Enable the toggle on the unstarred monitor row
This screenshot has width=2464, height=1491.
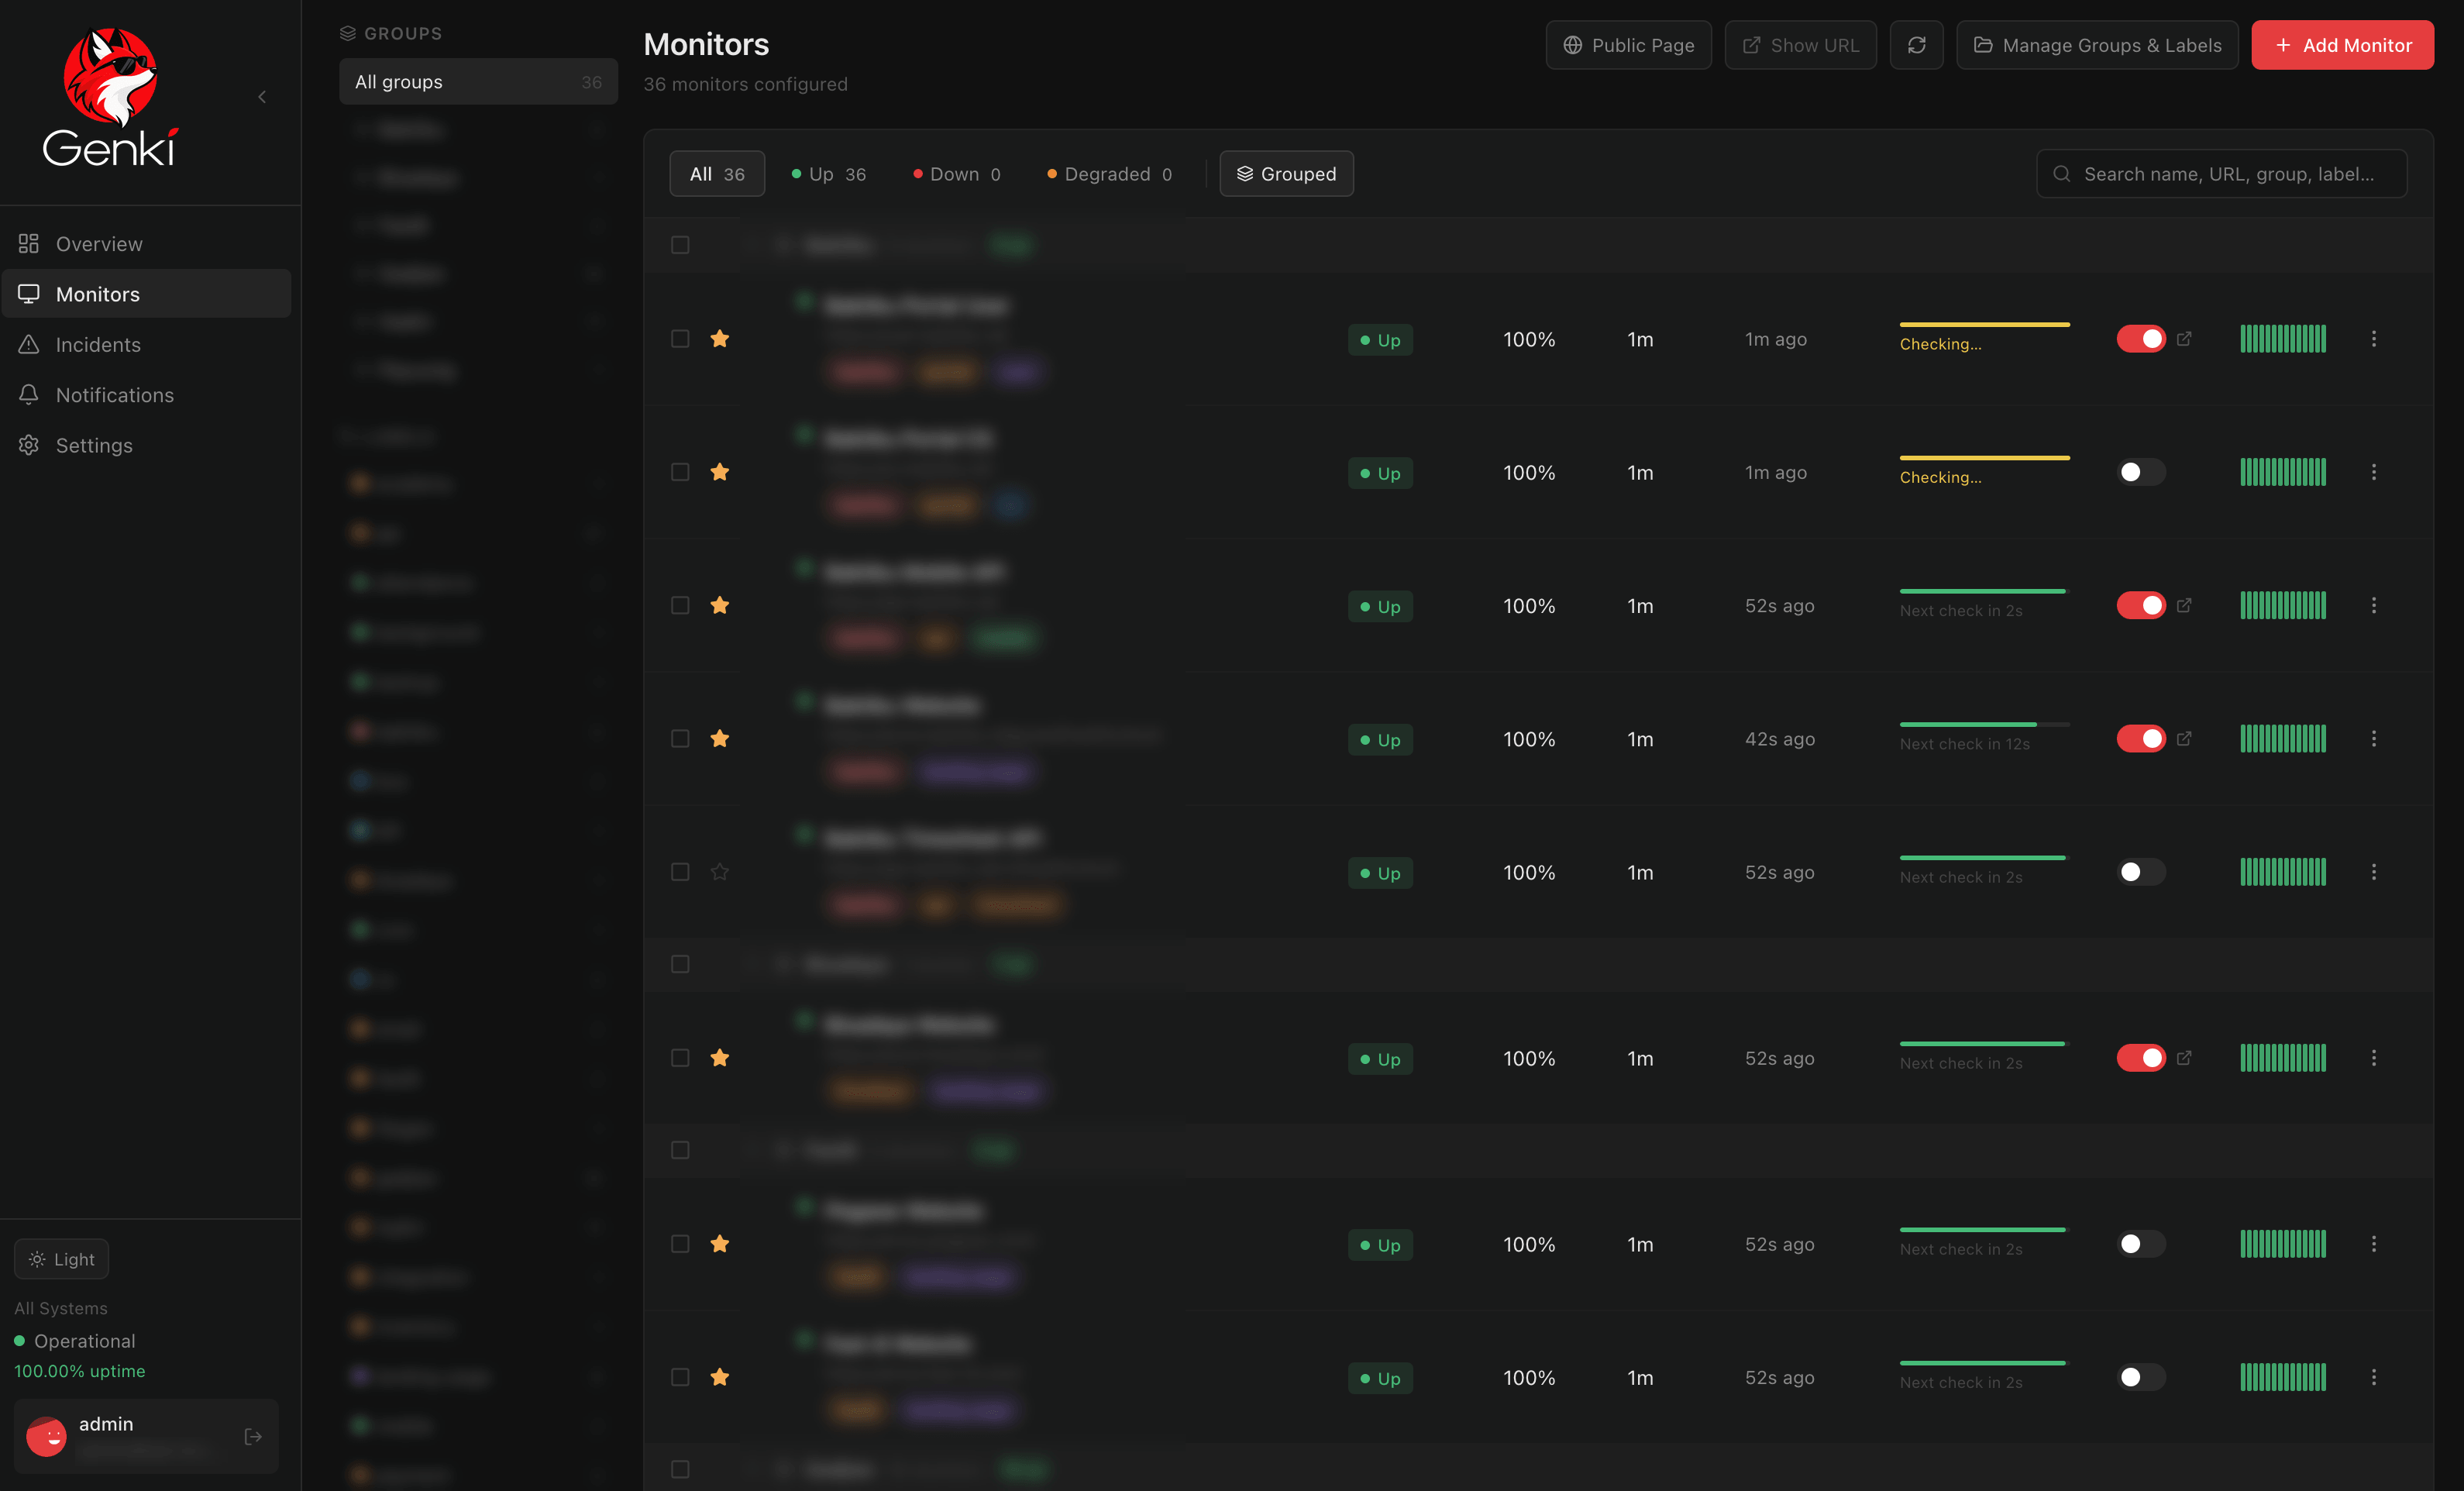2141,872
